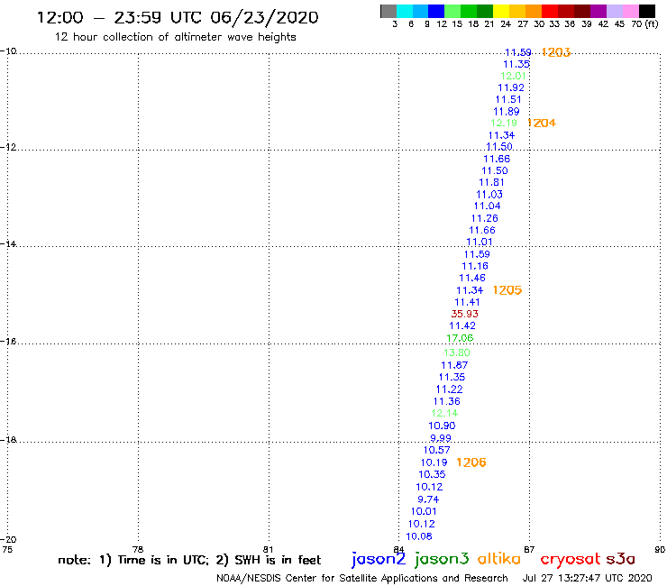Click the NOAA/NESDIS Center credit line
Image resolution: width=667 pixels, height=586 pixels.
pos(362,579)
